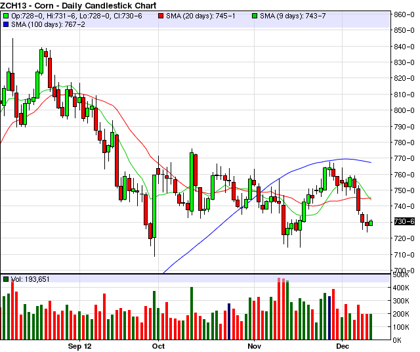Click the highlighted 730-6 current price tag
420x352 pixels.
[404, 222]
